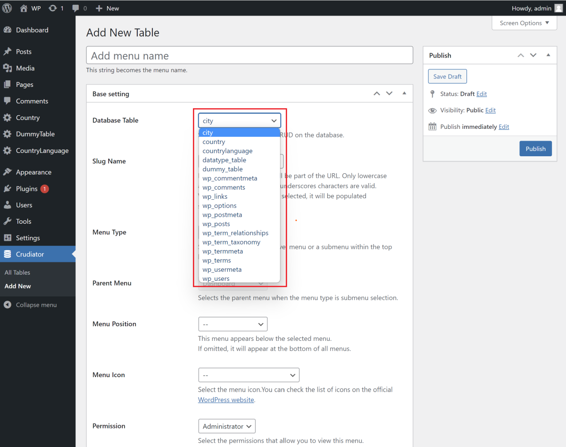Go to Appearance settings
This screenshot has height=447, width=566.
33,172
